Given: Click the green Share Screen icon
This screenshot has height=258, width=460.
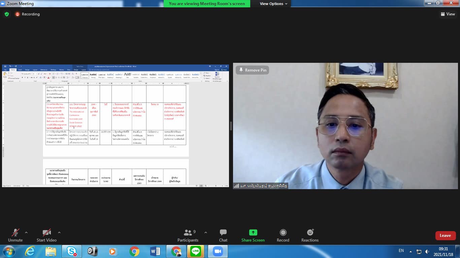Looking at the screenshot, I should click(253, 232).
